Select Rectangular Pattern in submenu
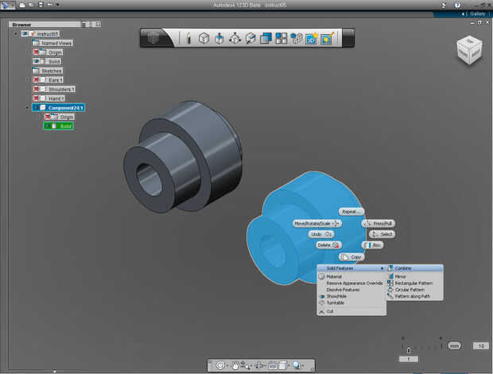This screenshot has height=374, width=493. coord(415,283)
